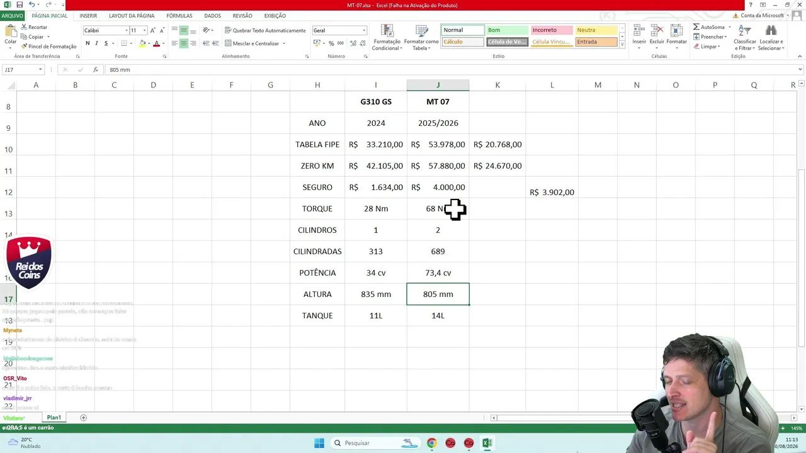Screen dimensions: 806x453
Task: Switch to the LAYOUT DA PÁGINA tab
Action: pyautogui.click(x=132, y=16)
